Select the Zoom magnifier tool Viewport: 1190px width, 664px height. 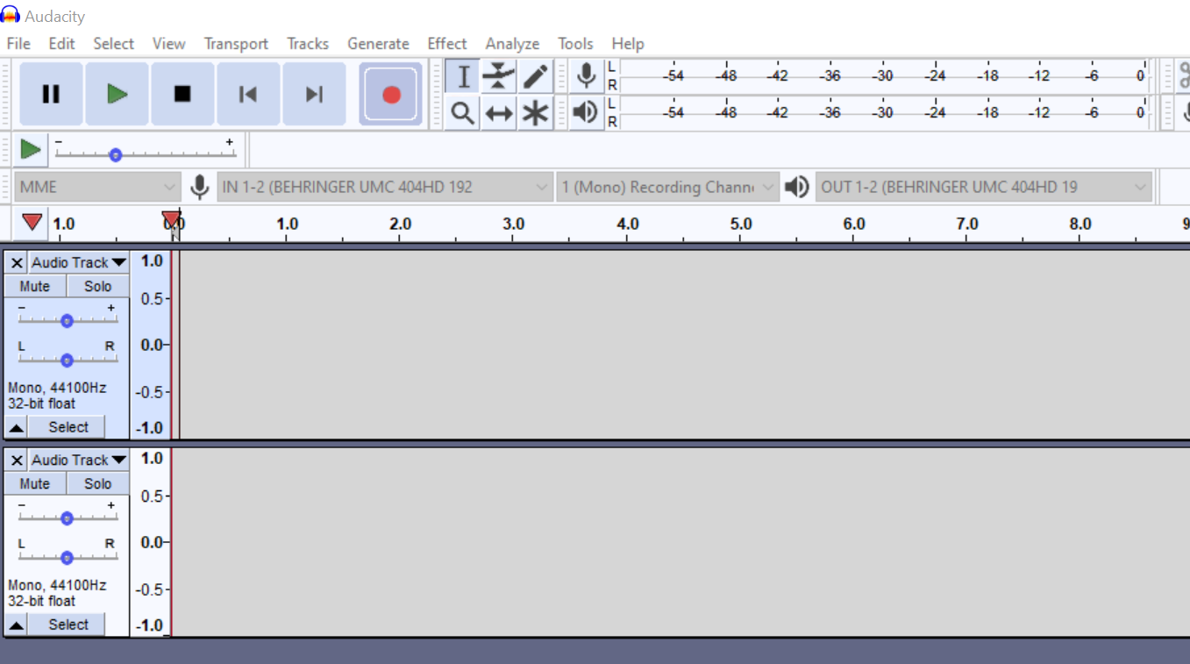coord(462,113)
